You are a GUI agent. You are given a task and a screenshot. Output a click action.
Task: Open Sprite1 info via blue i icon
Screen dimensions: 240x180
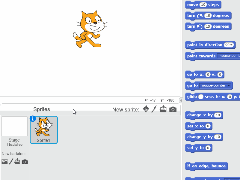pyautogui.click(x=33, y=119)
